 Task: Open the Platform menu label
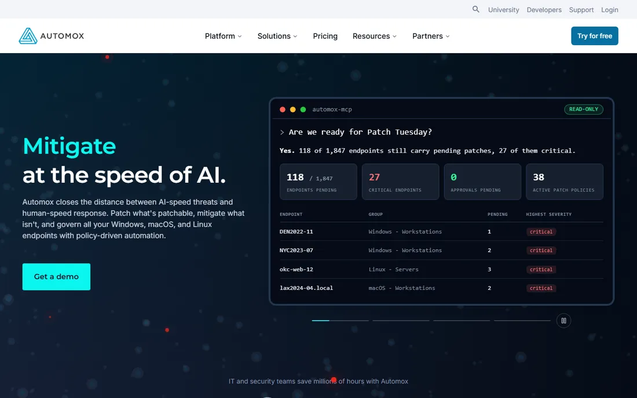220,36
